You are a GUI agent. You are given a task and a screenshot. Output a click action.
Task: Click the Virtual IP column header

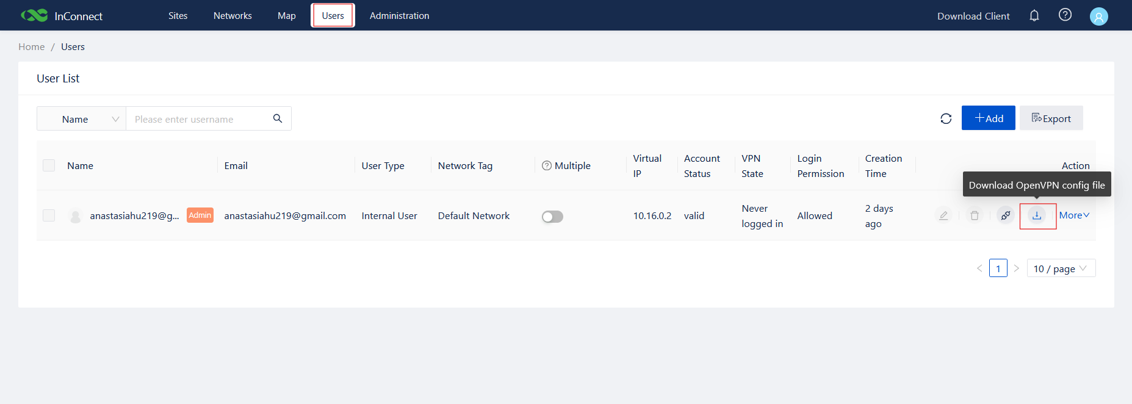[x=647, y=166]
